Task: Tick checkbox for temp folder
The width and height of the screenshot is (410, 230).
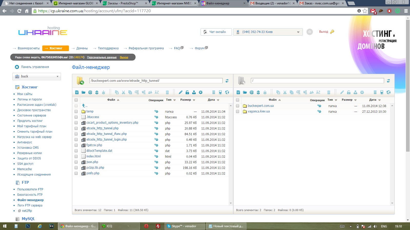Action: [x=76, y=111]
